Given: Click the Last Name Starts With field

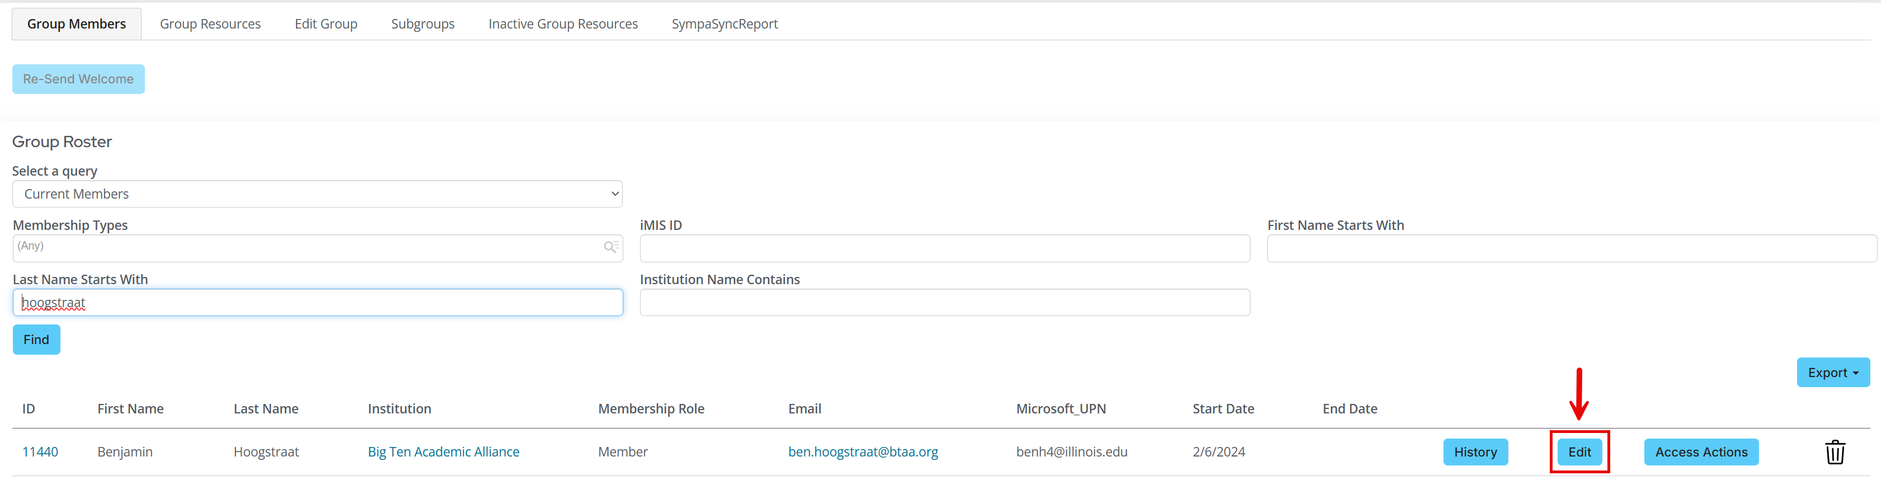Looking at the screenshot, I should 318,303.
